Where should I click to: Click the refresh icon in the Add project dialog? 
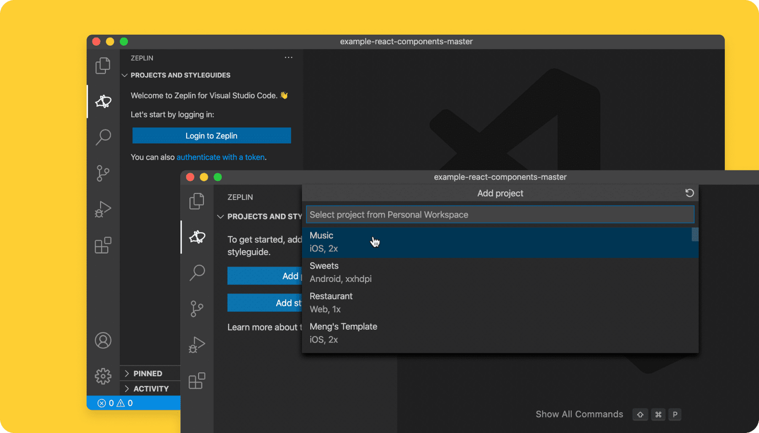tap(690, 193)
